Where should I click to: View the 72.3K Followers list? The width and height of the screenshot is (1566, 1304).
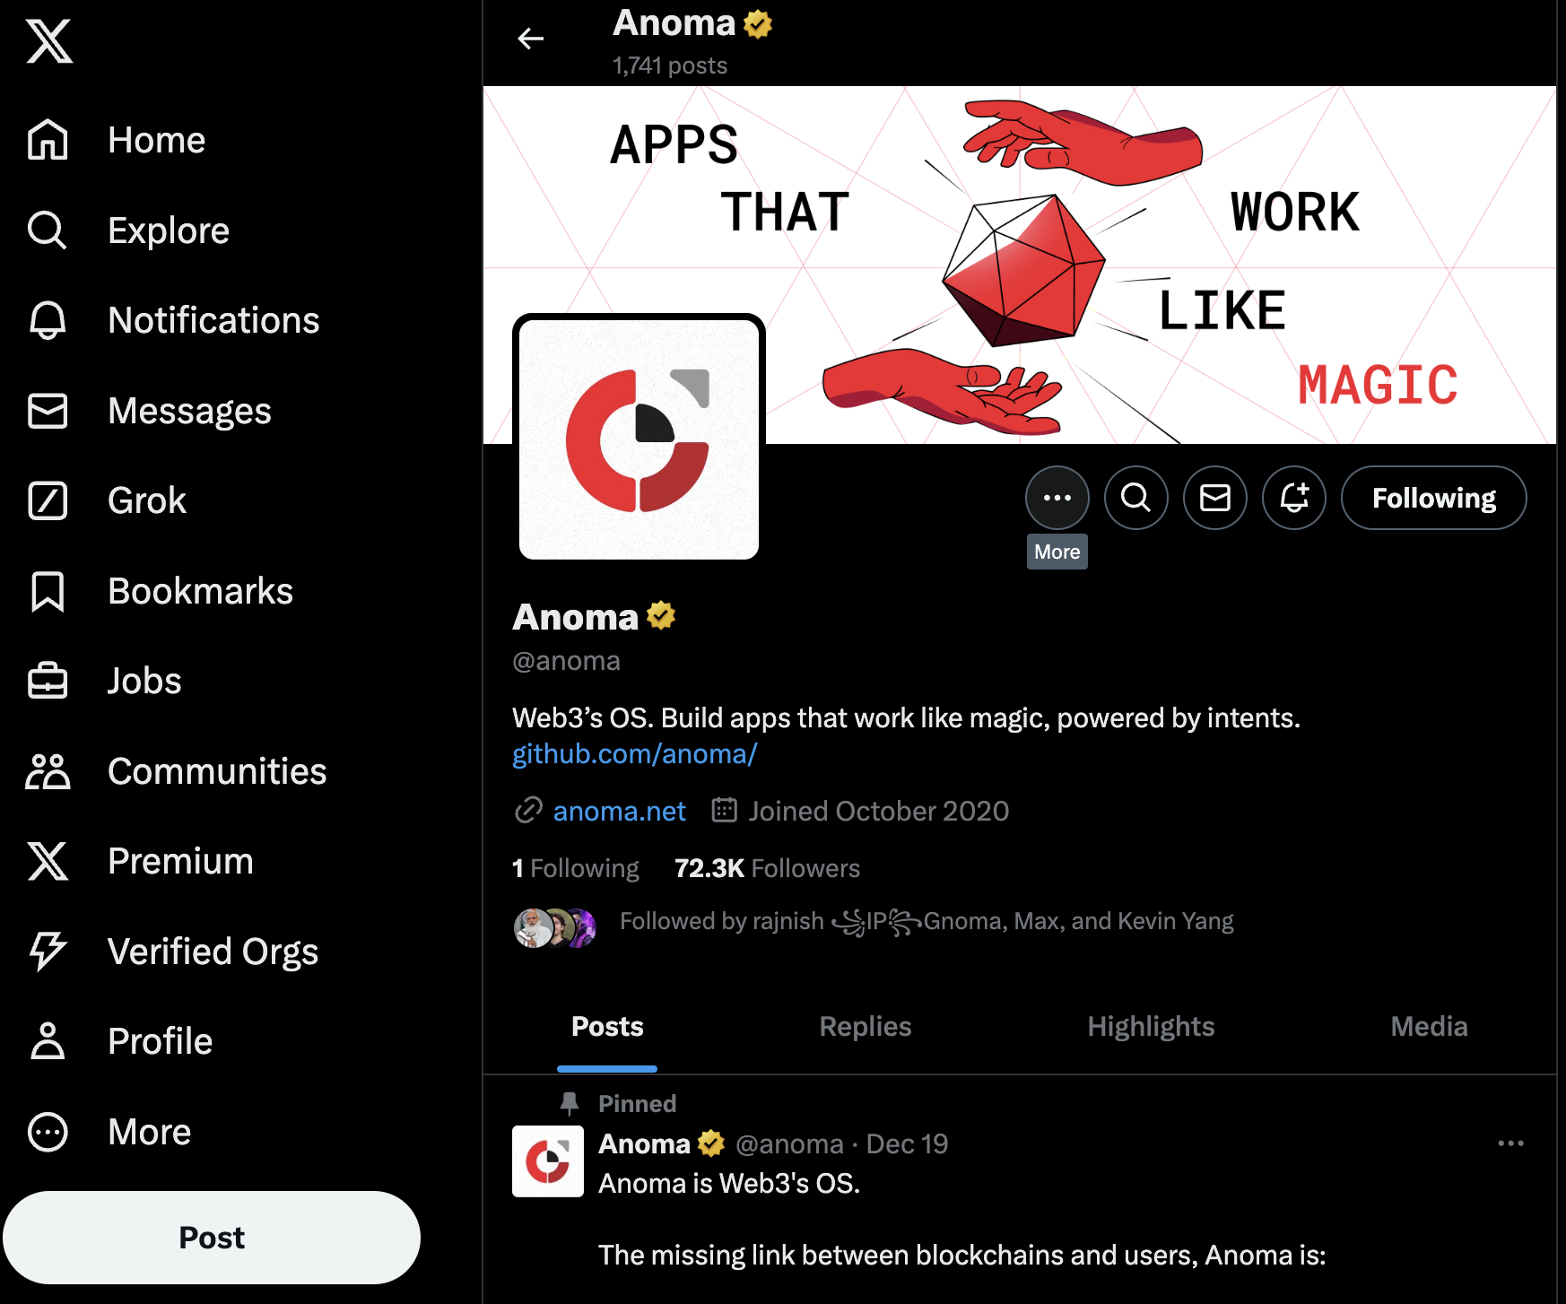point(767,868)
